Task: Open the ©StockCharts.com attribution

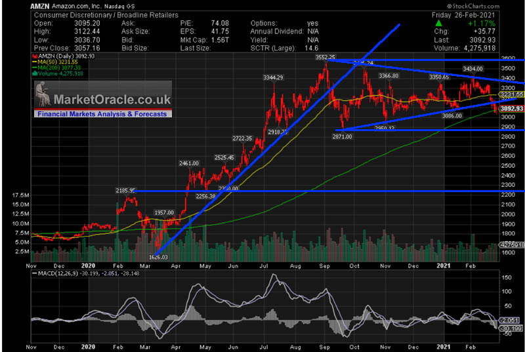Action: (472, 7)
